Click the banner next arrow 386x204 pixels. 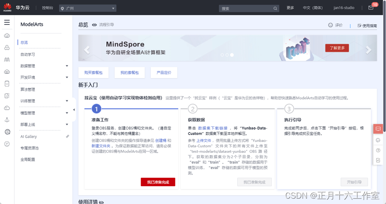click(368, 50)
